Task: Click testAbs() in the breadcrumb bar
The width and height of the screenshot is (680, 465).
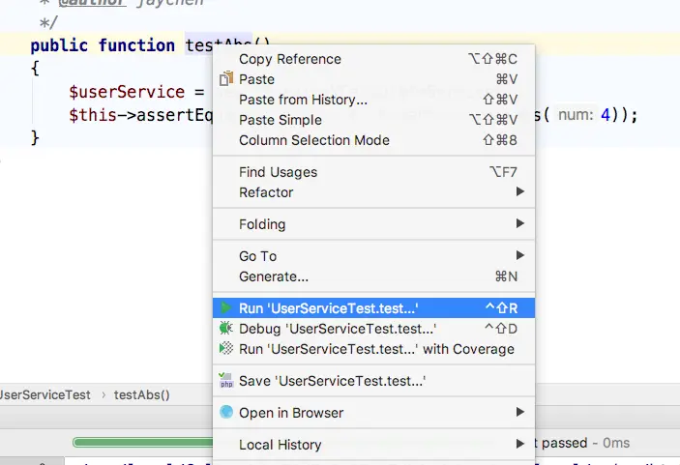Action: (142, 395)
